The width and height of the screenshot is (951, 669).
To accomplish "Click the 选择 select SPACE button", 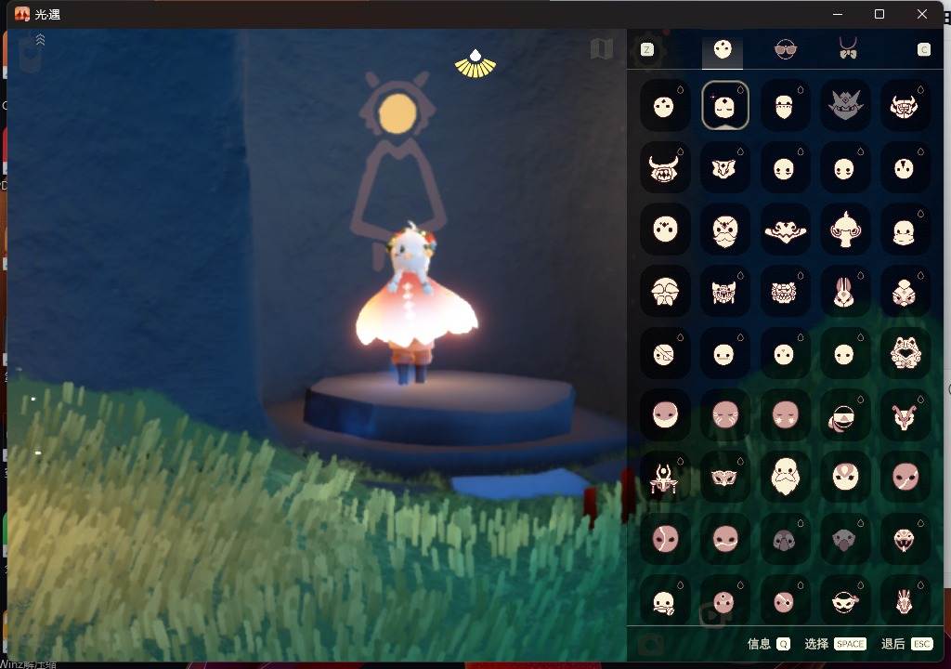I will pos(835,644).
